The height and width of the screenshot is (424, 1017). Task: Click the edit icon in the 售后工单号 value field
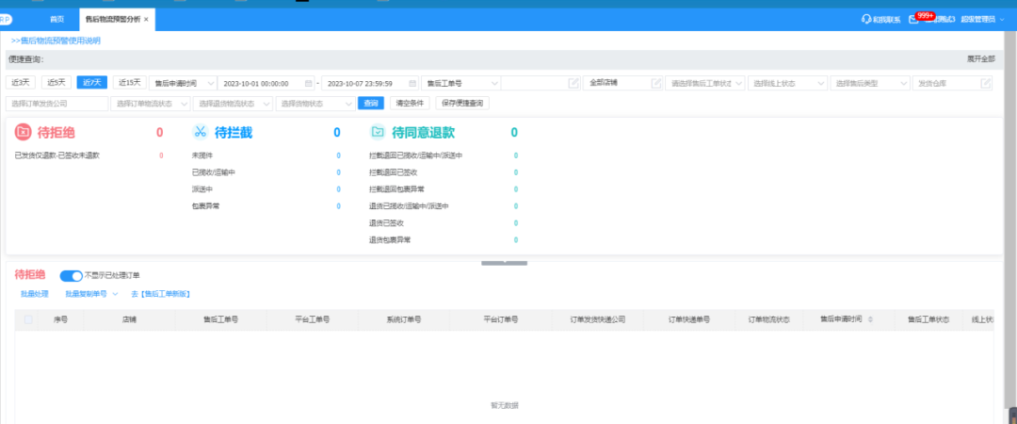click(x=573, y=83)
